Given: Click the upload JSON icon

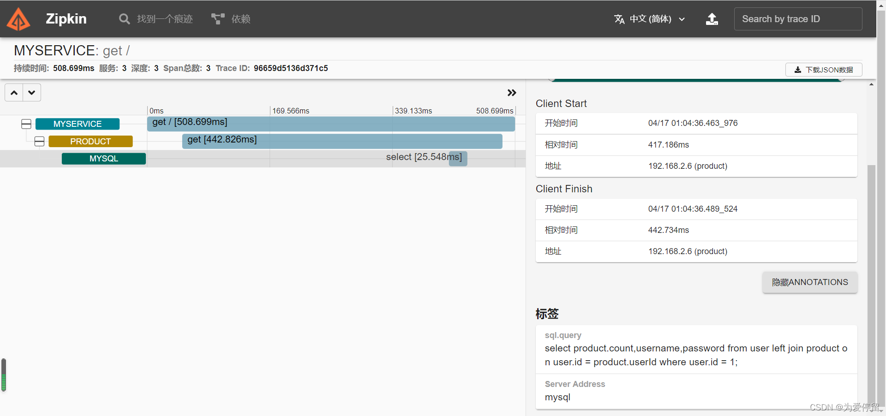Looking at the screenshot, I should click(712, 19).
